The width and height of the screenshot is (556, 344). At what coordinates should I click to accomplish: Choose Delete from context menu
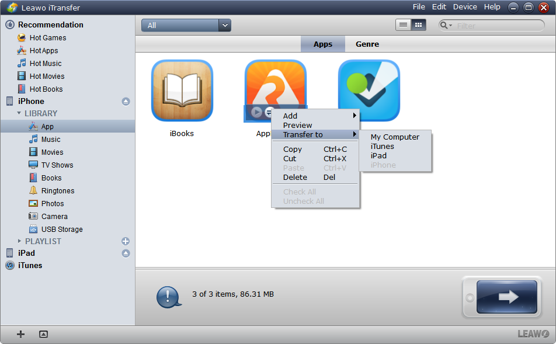[315, 178]
